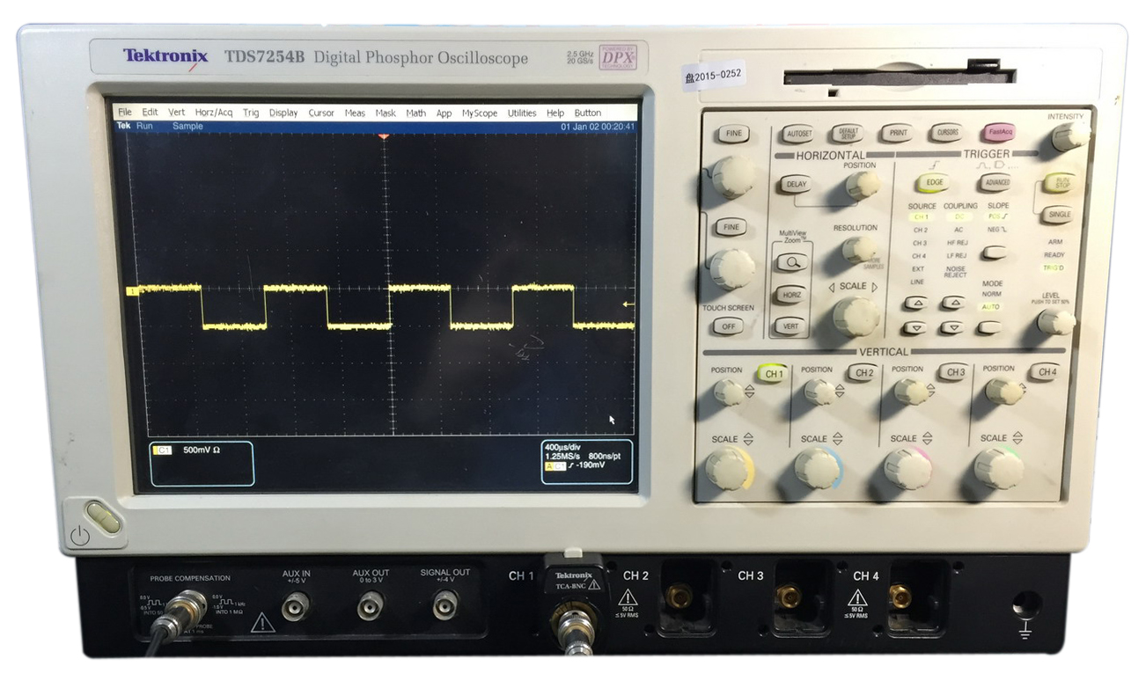The width and height of the screenshot is (1146, 681).
Task: Open the File menu
Action: point(124,113)
